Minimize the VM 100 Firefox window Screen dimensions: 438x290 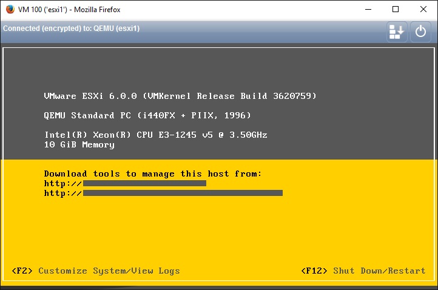click(x=368, y=10)
